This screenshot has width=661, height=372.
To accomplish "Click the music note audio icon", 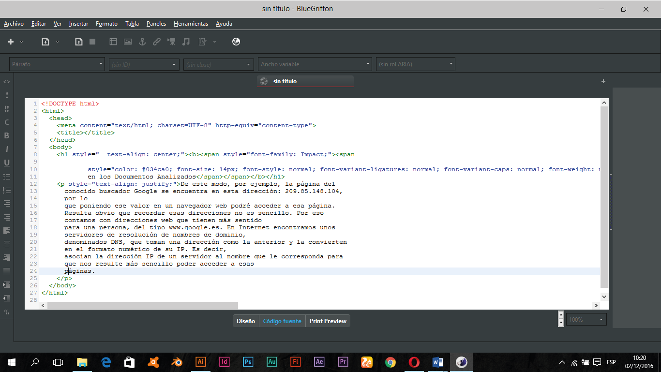I will point(186,42).
